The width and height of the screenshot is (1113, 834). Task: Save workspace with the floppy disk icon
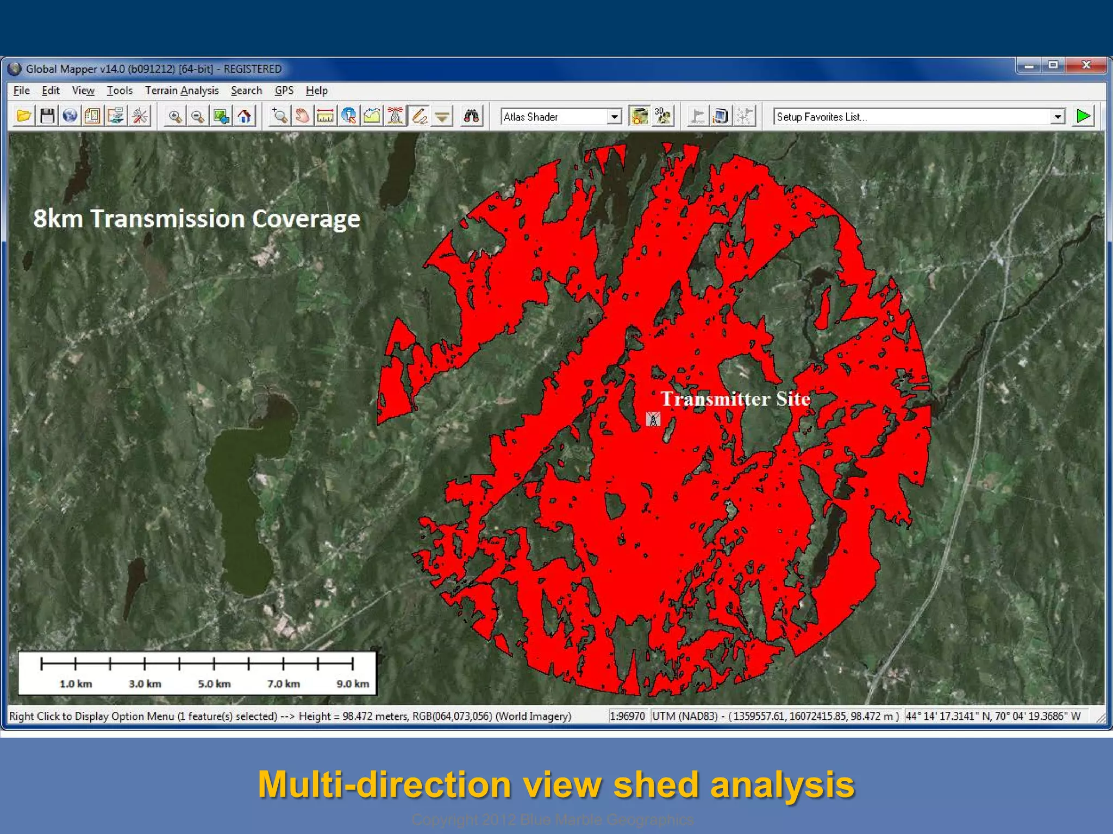coord(47,116)
